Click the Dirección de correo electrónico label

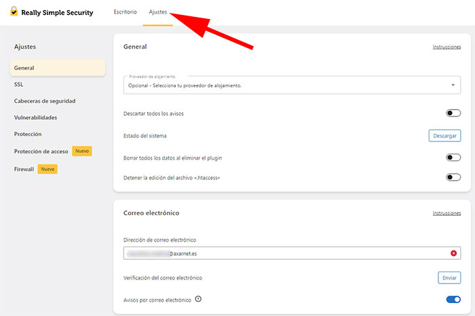click(159, 240)
